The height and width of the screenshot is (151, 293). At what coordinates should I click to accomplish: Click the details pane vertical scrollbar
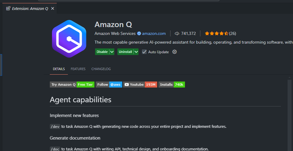coord(289,115)
